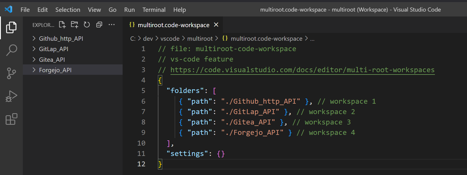
Task: Collapse all folders in Explorer
Action: (x=99, y=25)
